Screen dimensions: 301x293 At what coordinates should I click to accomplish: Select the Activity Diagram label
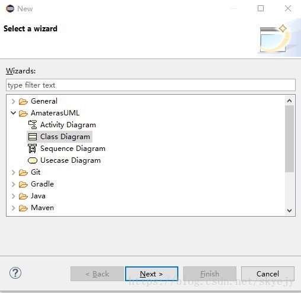coord(68,125)
